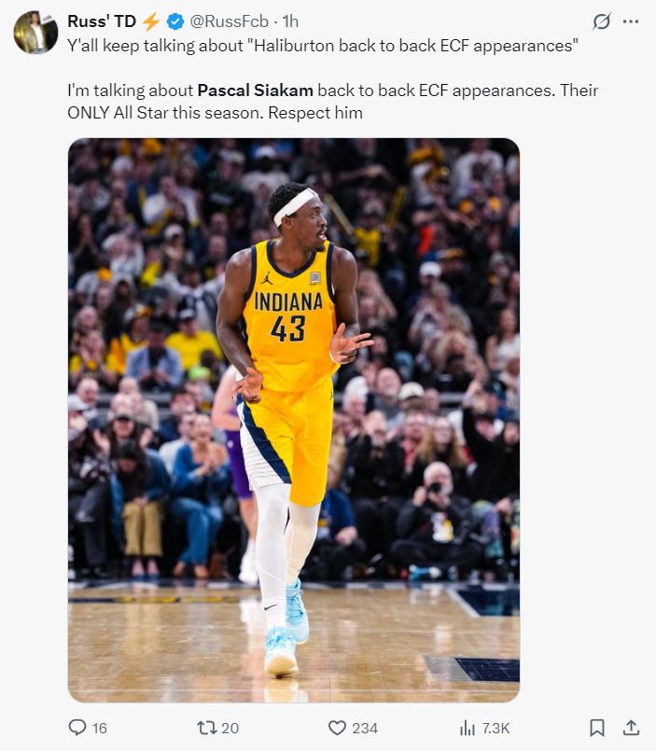Click the share upload icon
This screenshot has width=656, height=751.
click(x=631, y=728)
